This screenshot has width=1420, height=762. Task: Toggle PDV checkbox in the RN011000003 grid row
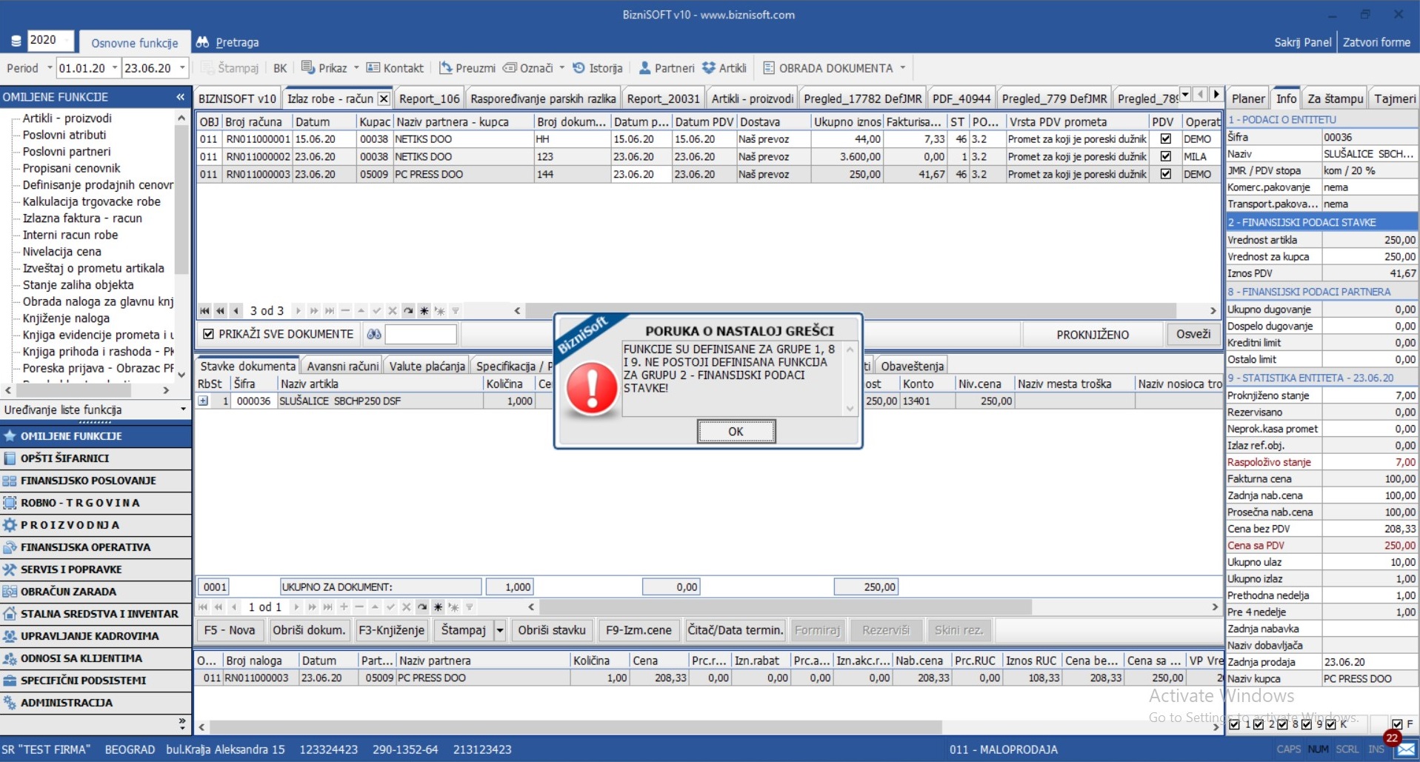1166,174
